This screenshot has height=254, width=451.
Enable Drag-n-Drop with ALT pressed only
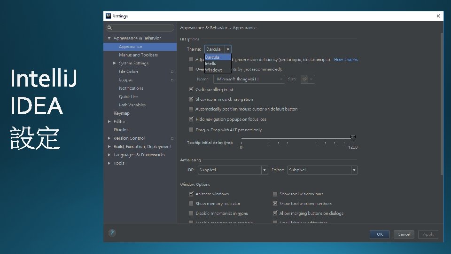(x=191, y=130)
